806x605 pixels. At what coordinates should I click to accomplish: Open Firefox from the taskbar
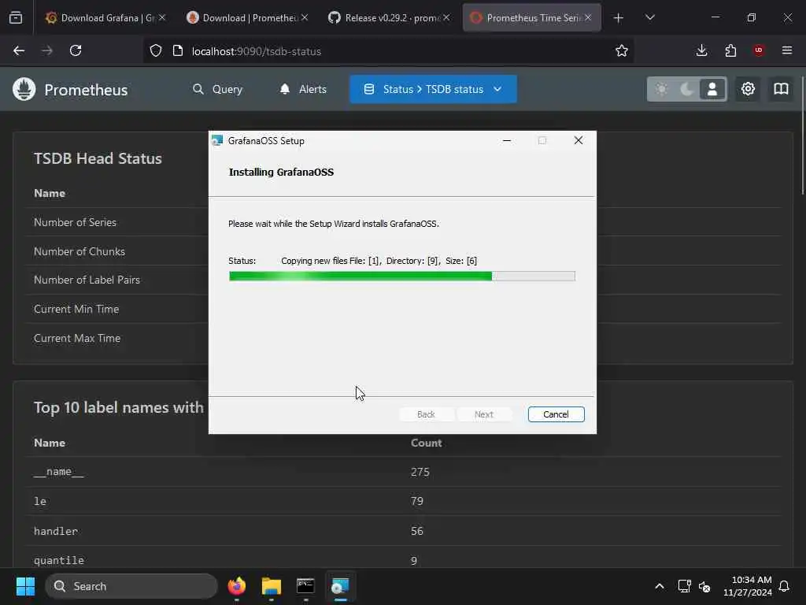coord(236,586)
